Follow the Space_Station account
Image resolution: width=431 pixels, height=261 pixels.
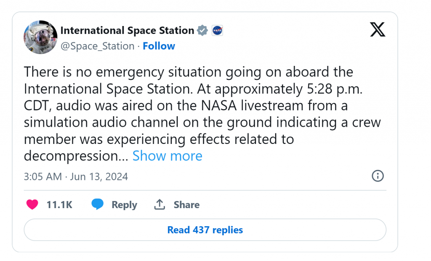[159, 46]
